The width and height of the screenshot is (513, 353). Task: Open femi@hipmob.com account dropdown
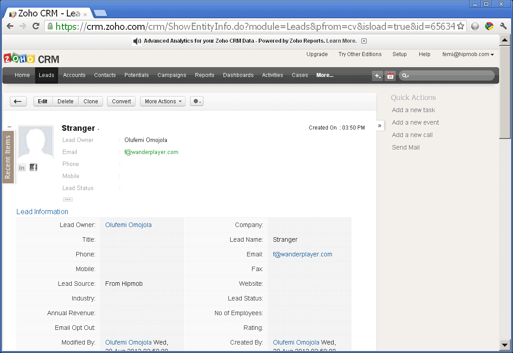468,54
